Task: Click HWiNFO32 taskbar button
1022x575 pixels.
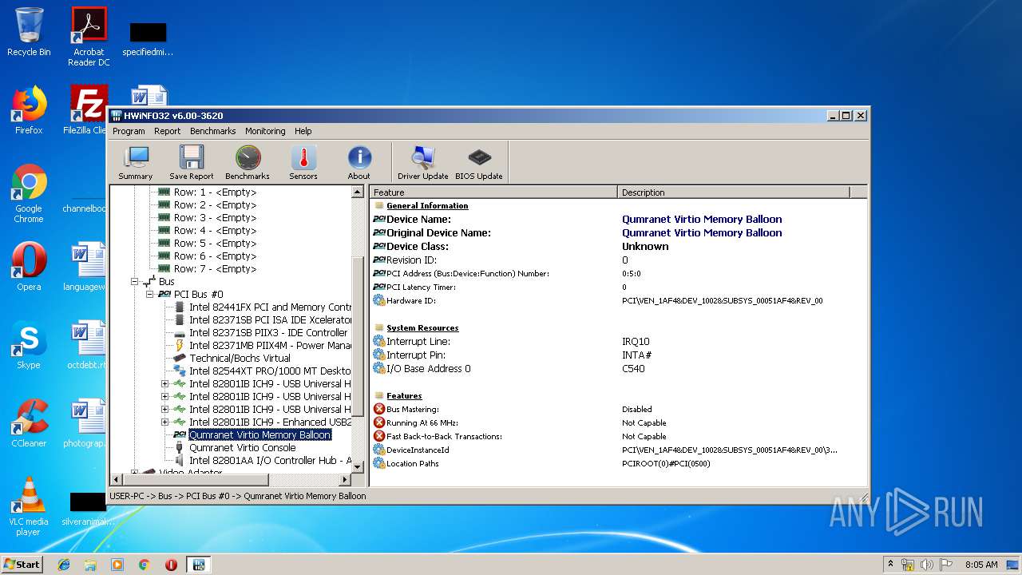Action: point(198,565)
